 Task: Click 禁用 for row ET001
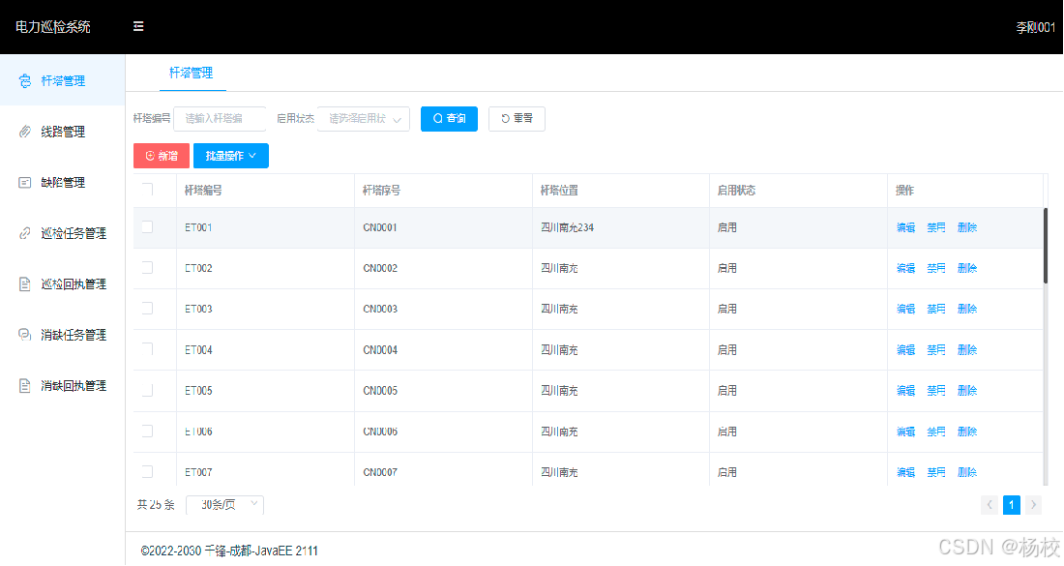click(x=936, y=227)
